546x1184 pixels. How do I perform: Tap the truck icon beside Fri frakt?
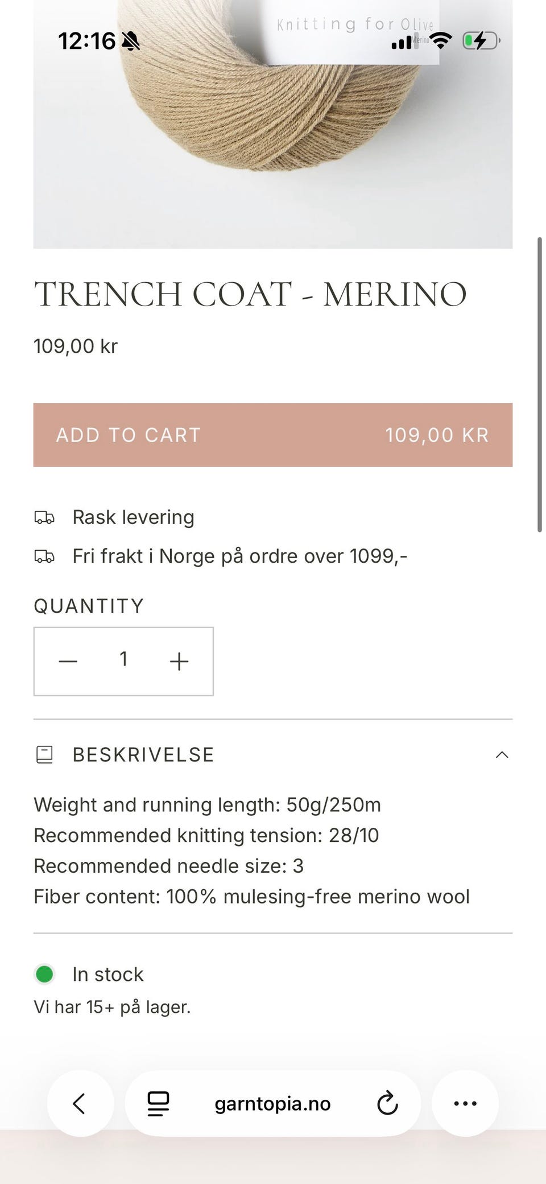point(44,556)
